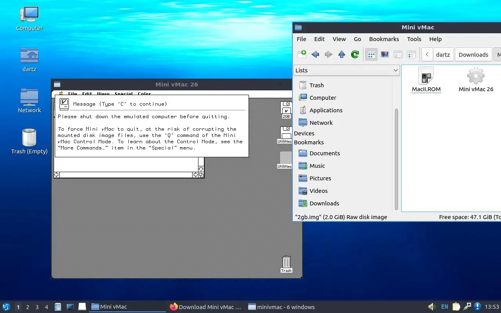Image resolution: width=501 pixels, height=313 pixels.
Task: Open Lubuntu start menu
Action: click(6, 307)
